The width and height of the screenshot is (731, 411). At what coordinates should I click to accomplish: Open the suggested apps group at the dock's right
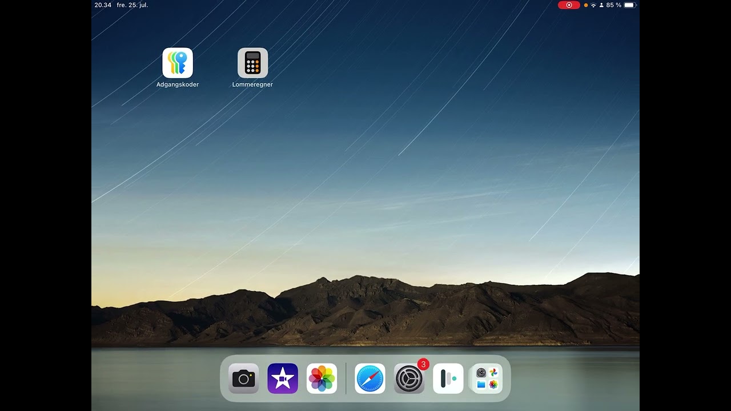coord(486,378)
